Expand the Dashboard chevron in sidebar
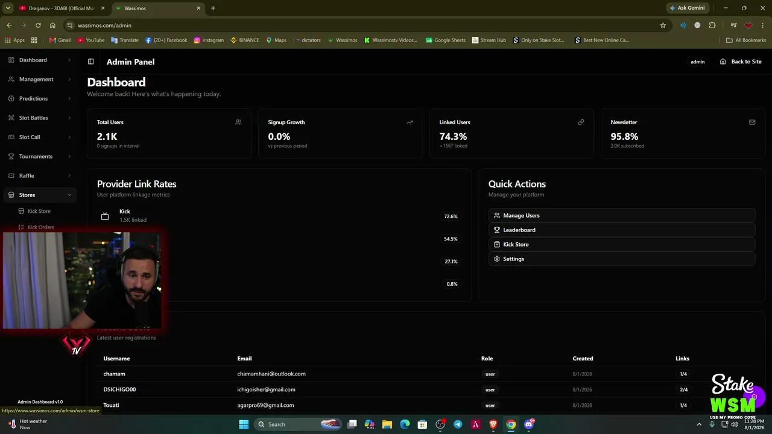This screenshot has height=434, width=772. 69,60
